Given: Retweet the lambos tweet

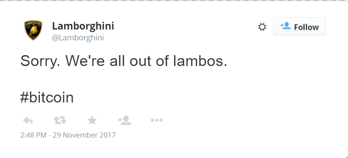Looking at the screenshot, I should point(60,121).
